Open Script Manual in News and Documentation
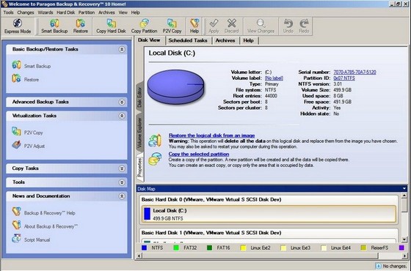 pyautogui.click(x=31, y=240)
